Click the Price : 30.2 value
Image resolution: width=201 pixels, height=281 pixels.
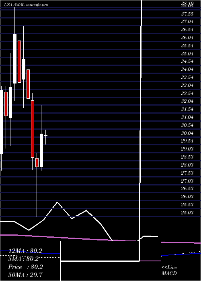(25, 267)
